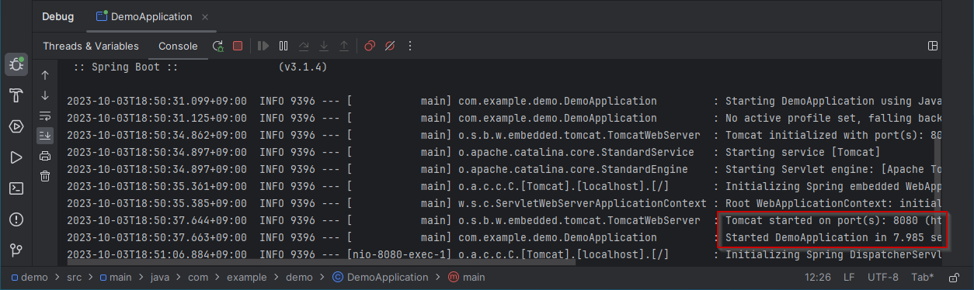Toggle scroll to end of console
Image resolution: width=974 pixels, height=290 pixels.
click(45, 136)
